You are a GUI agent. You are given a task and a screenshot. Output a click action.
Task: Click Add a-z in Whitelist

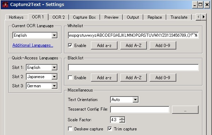[104, 45]
